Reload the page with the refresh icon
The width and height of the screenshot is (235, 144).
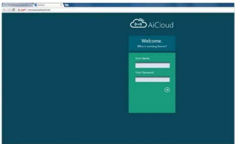pyautogui.click(x=14, y=10)
